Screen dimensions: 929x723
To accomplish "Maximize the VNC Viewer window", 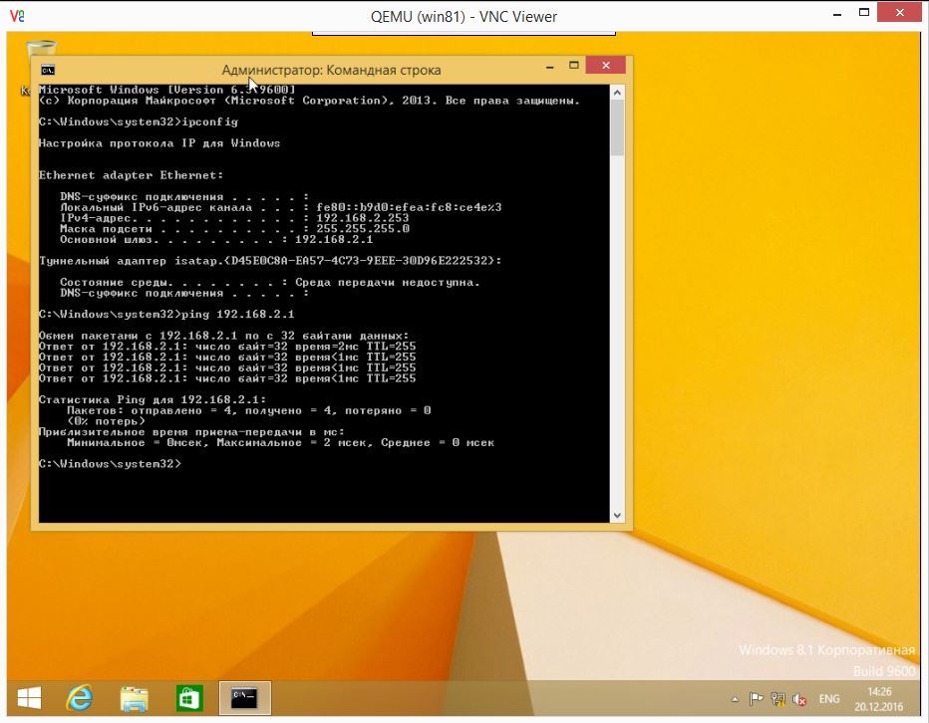I will 864,13.
